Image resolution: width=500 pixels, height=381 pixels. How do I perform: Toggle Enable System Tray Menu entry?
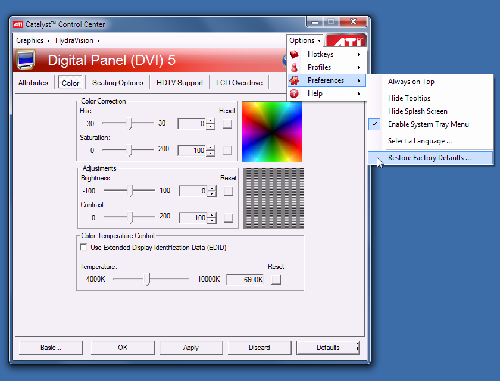430,124
